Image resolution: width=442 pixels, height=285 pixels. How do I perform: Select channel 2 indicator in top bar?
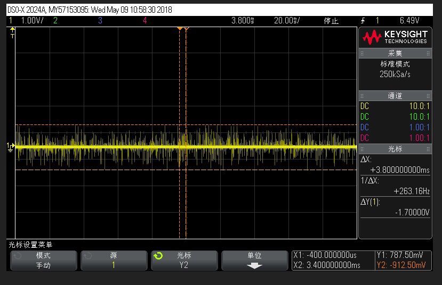(55, 21)
